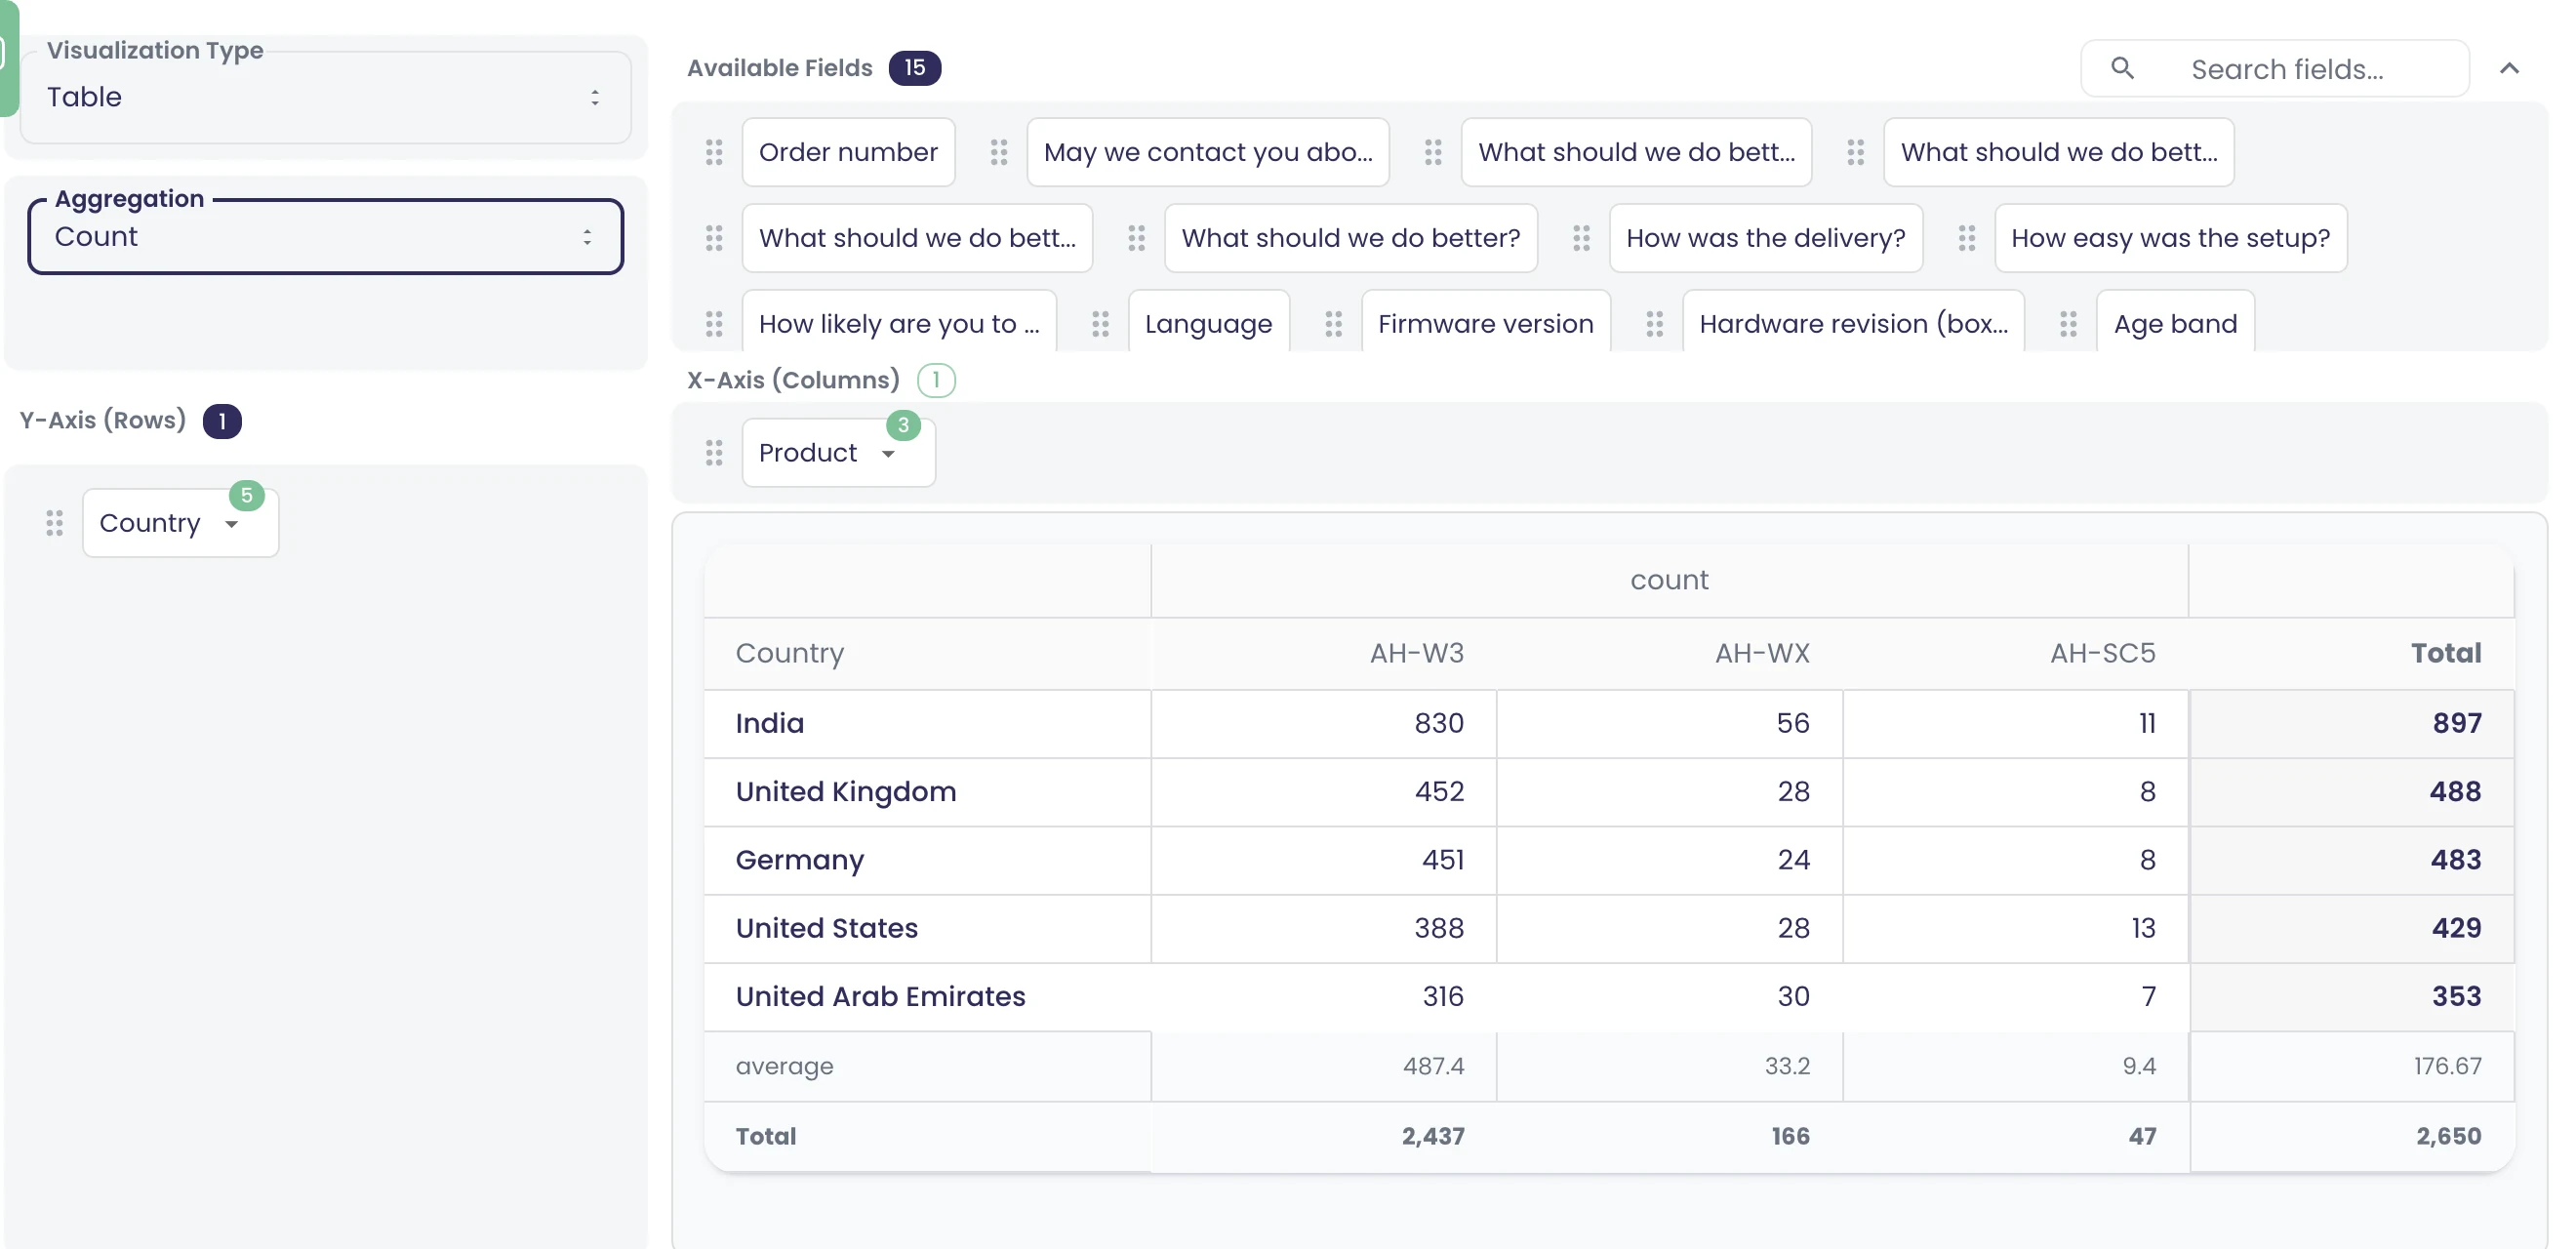Click the count header above product columns
Image resolution: width=2576 pixels, height=1249 pixels.
[1669, 580]
